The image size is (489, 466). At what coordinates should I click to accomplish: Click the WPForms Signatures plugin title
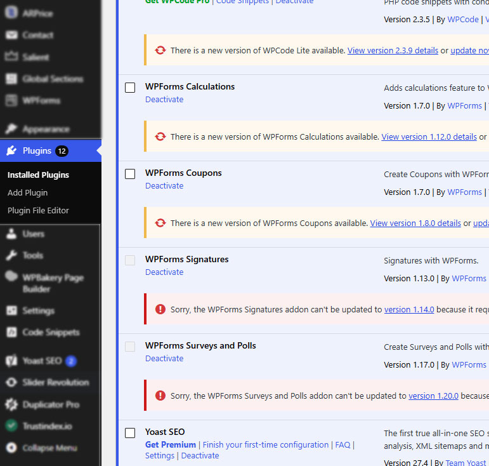pyautogui.click(x=187, y=260)
